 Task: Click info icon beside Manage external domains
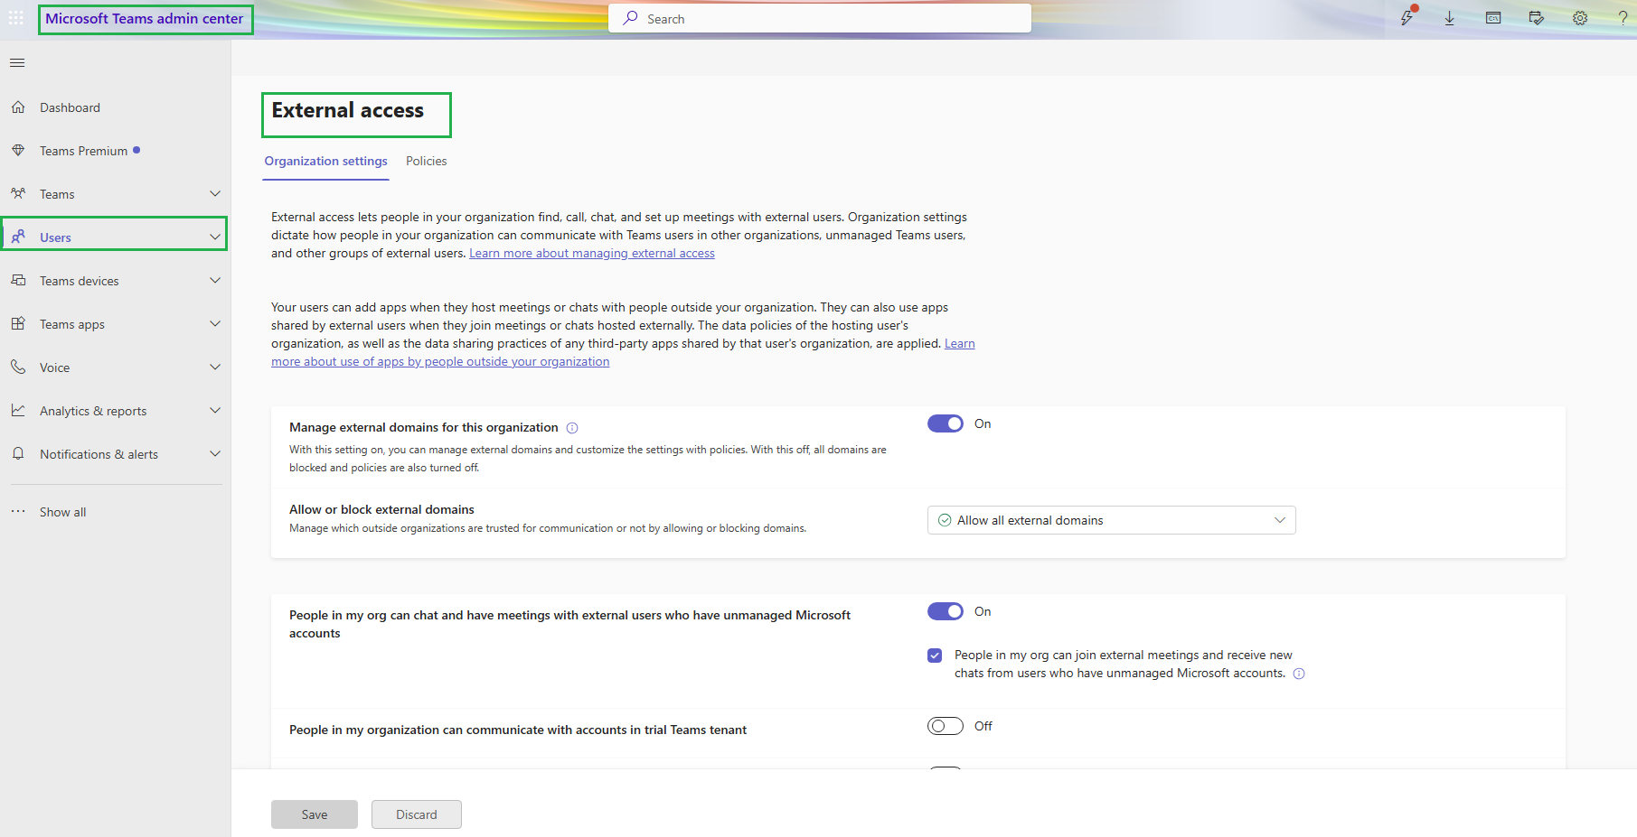tap(572, 428)
